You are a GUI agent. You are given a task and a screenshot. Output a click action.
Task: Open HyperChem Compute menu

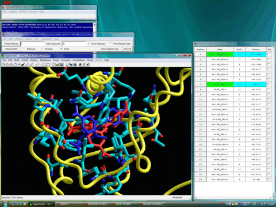point(66,60)
